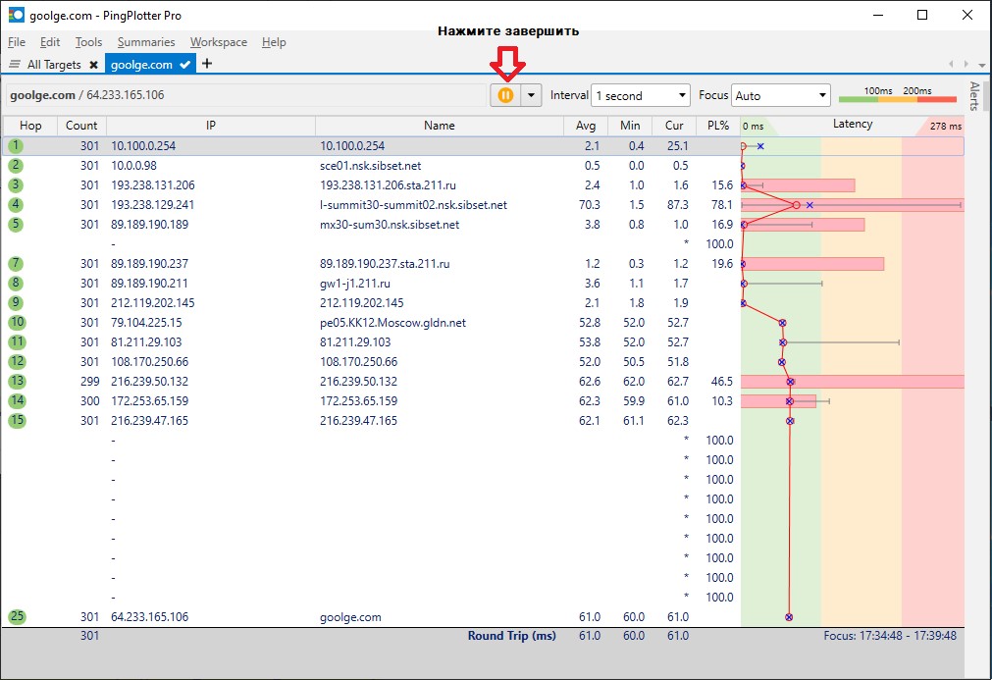Click the tab scroll right arrow
Image resolution: width=992 pixels, height=680 pixels.
966,64
